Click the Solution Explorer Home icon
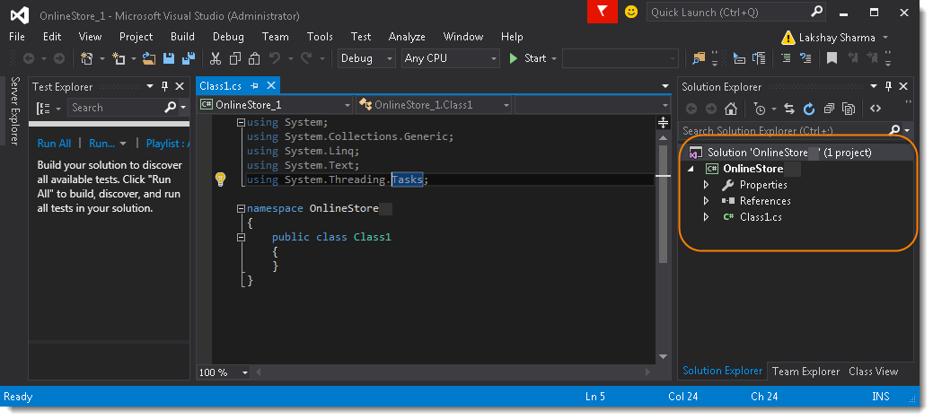Viewport: 933px width, 420px height. tap(731, 109)
